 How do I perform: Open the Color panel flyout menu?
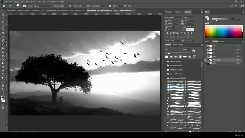[x=243, y=12]
